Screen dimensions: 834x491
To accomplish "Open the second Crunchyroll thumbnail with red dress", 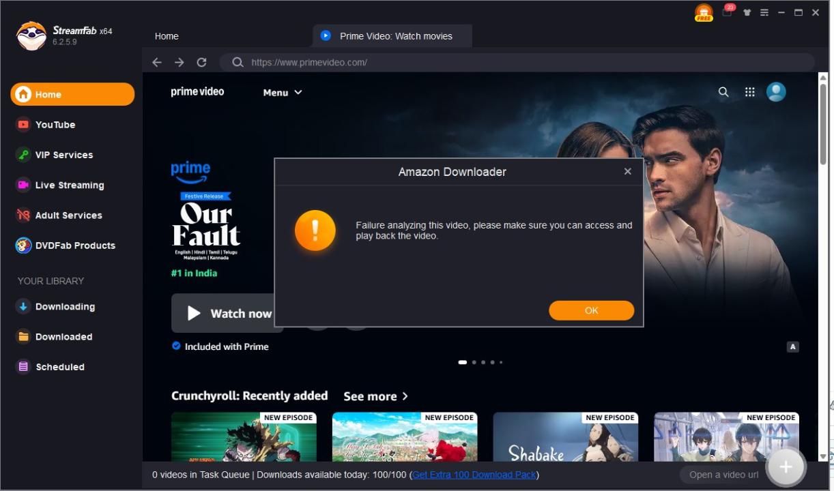I will pyautogui.click(x=405, y=437).
